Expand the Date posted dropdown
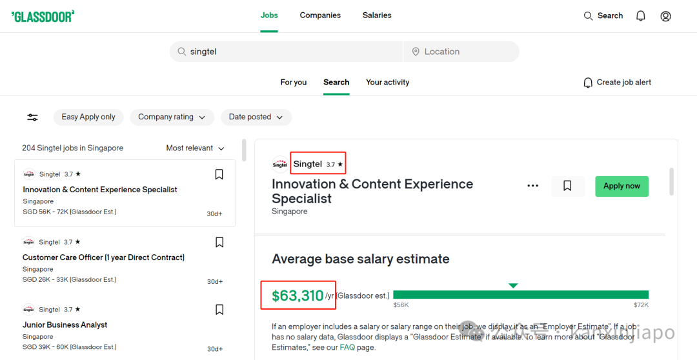Image resolution: width=697 pixels, height=360 pixels. click(256, 117)
